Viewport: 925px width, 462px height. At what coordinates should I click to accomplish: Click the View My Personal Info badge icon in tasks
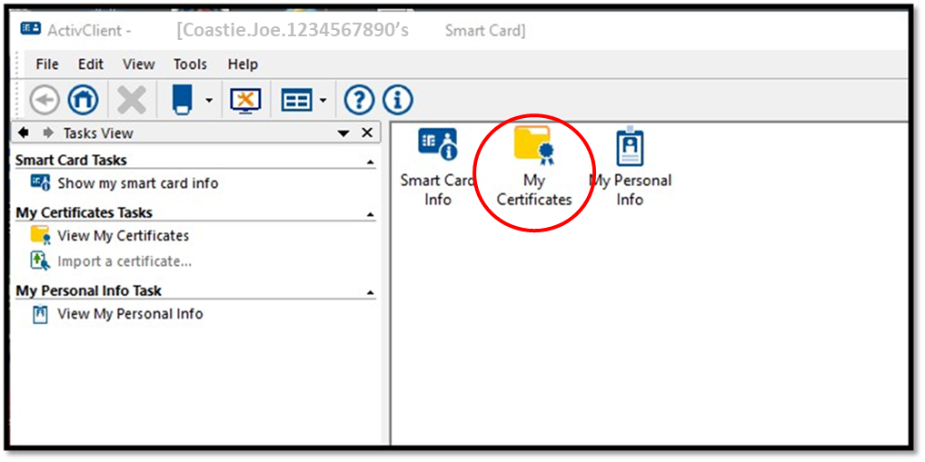point(41,314)
